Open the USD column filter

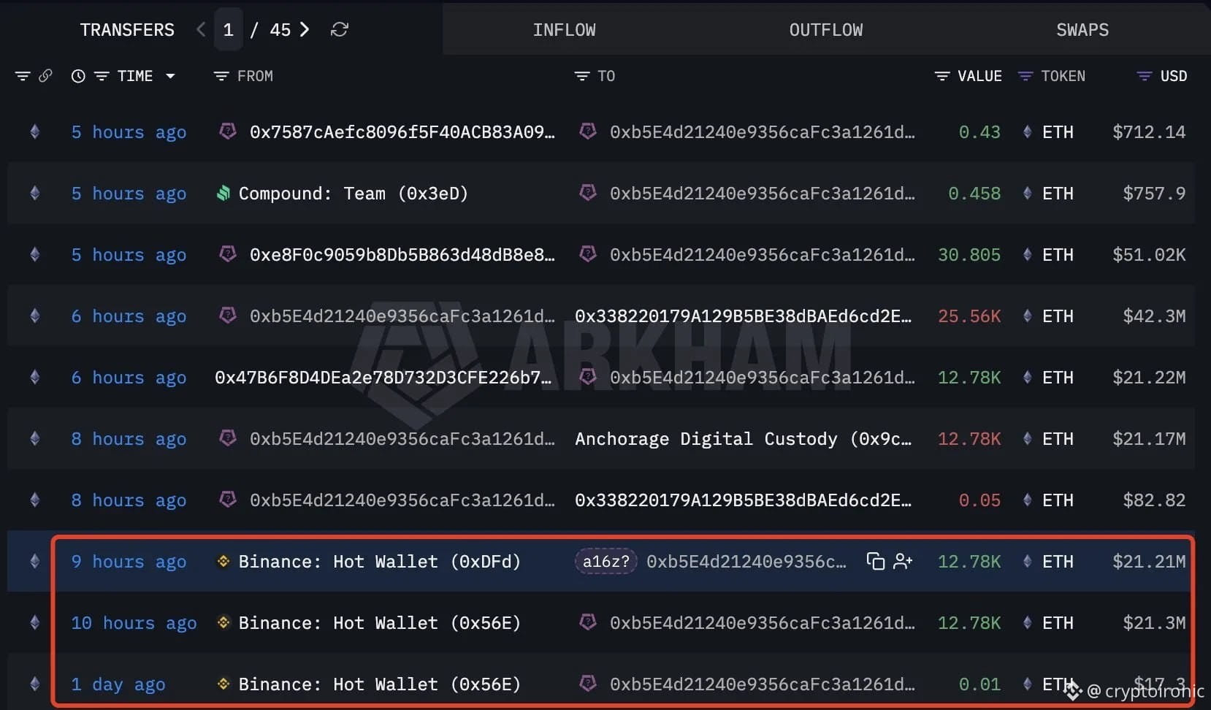click(x=1145, y=76)
